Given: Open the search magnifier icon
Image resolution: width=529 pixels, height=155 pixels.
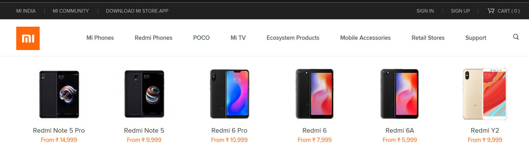Looking at the screenshot, I should (x=516, y=37).
